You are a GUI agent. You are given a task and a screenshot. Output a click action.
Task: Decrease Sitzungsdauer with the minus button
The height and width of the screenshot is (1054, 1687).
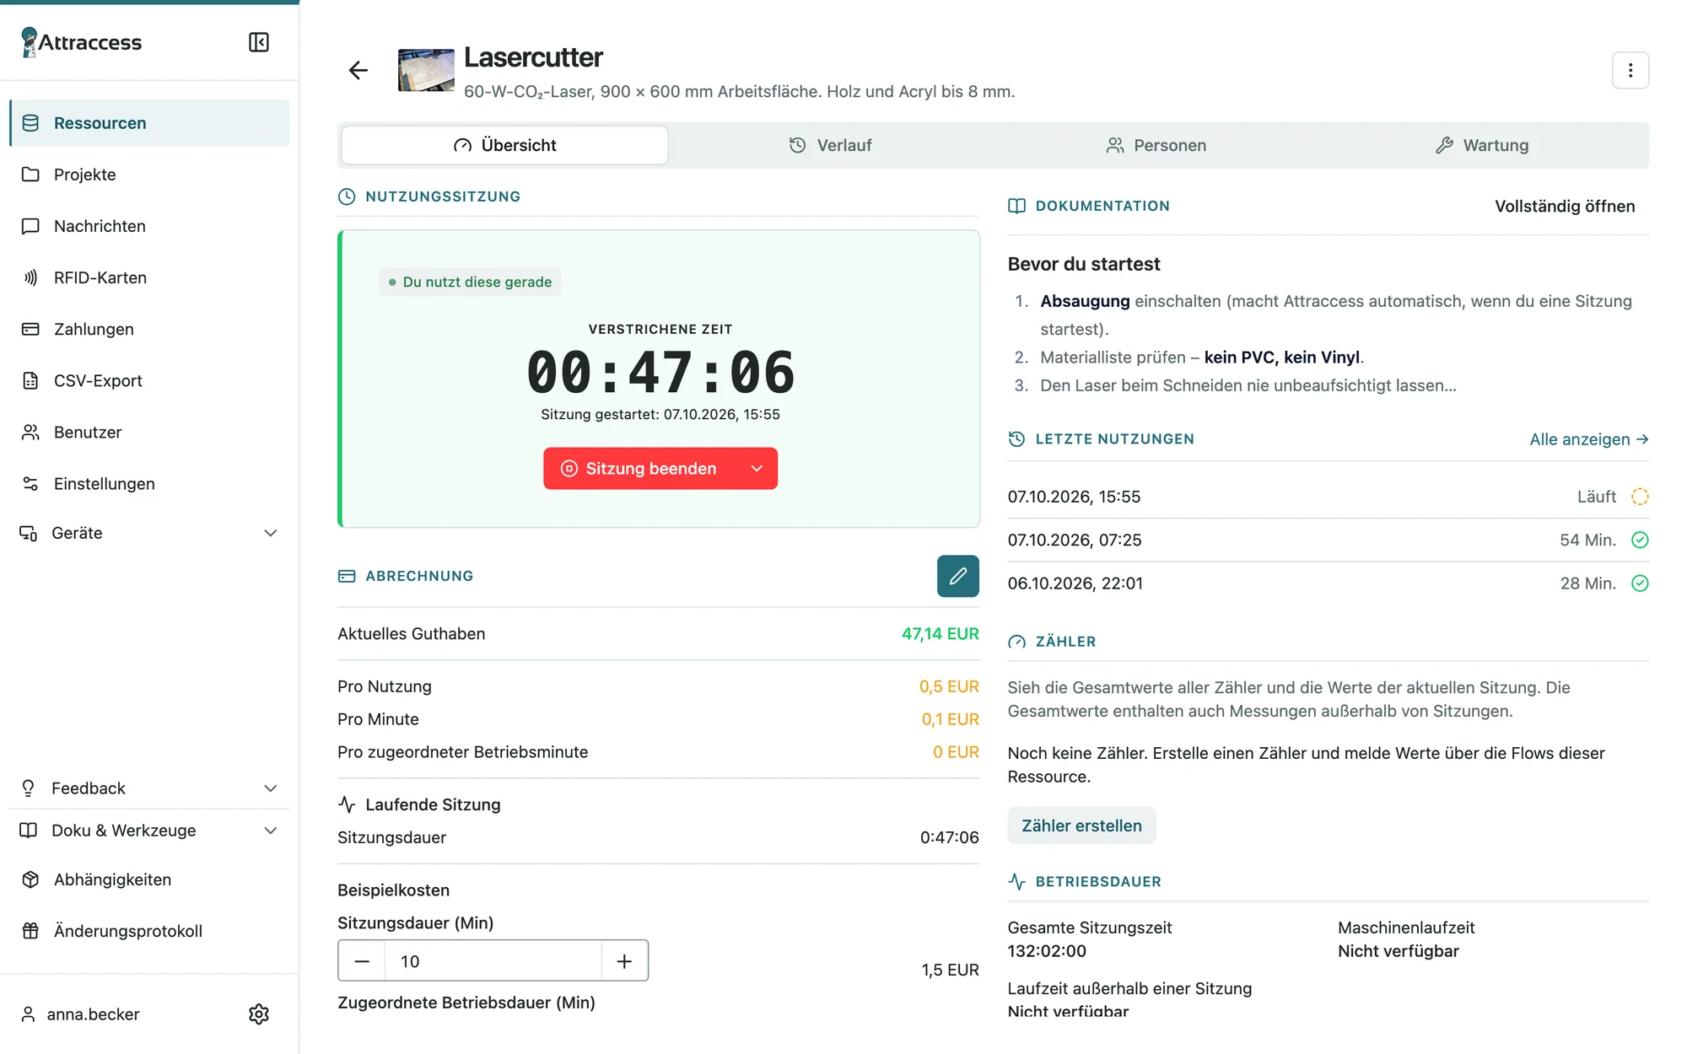pos(362,961)
